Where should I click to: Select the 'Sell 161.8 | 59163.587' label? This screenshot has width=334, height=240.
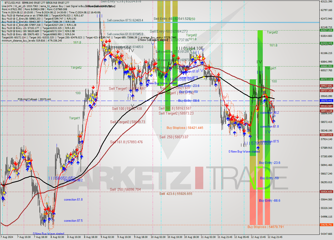175,108
